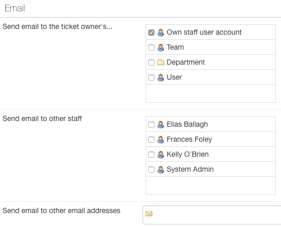
Task: Click the staff icon next to System Admin
Action: tap(161, 170)
